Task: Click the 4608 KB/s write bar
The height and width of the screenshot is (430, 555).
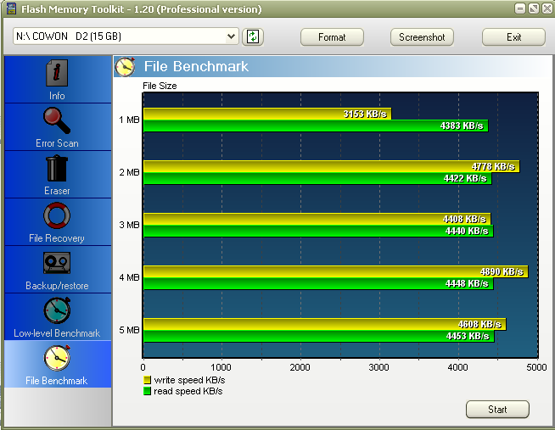Action: (x=324, y=325)
